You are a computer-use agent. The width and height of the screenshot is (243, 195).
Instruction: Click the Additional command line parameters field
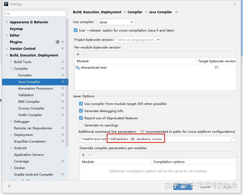[154, 139]
